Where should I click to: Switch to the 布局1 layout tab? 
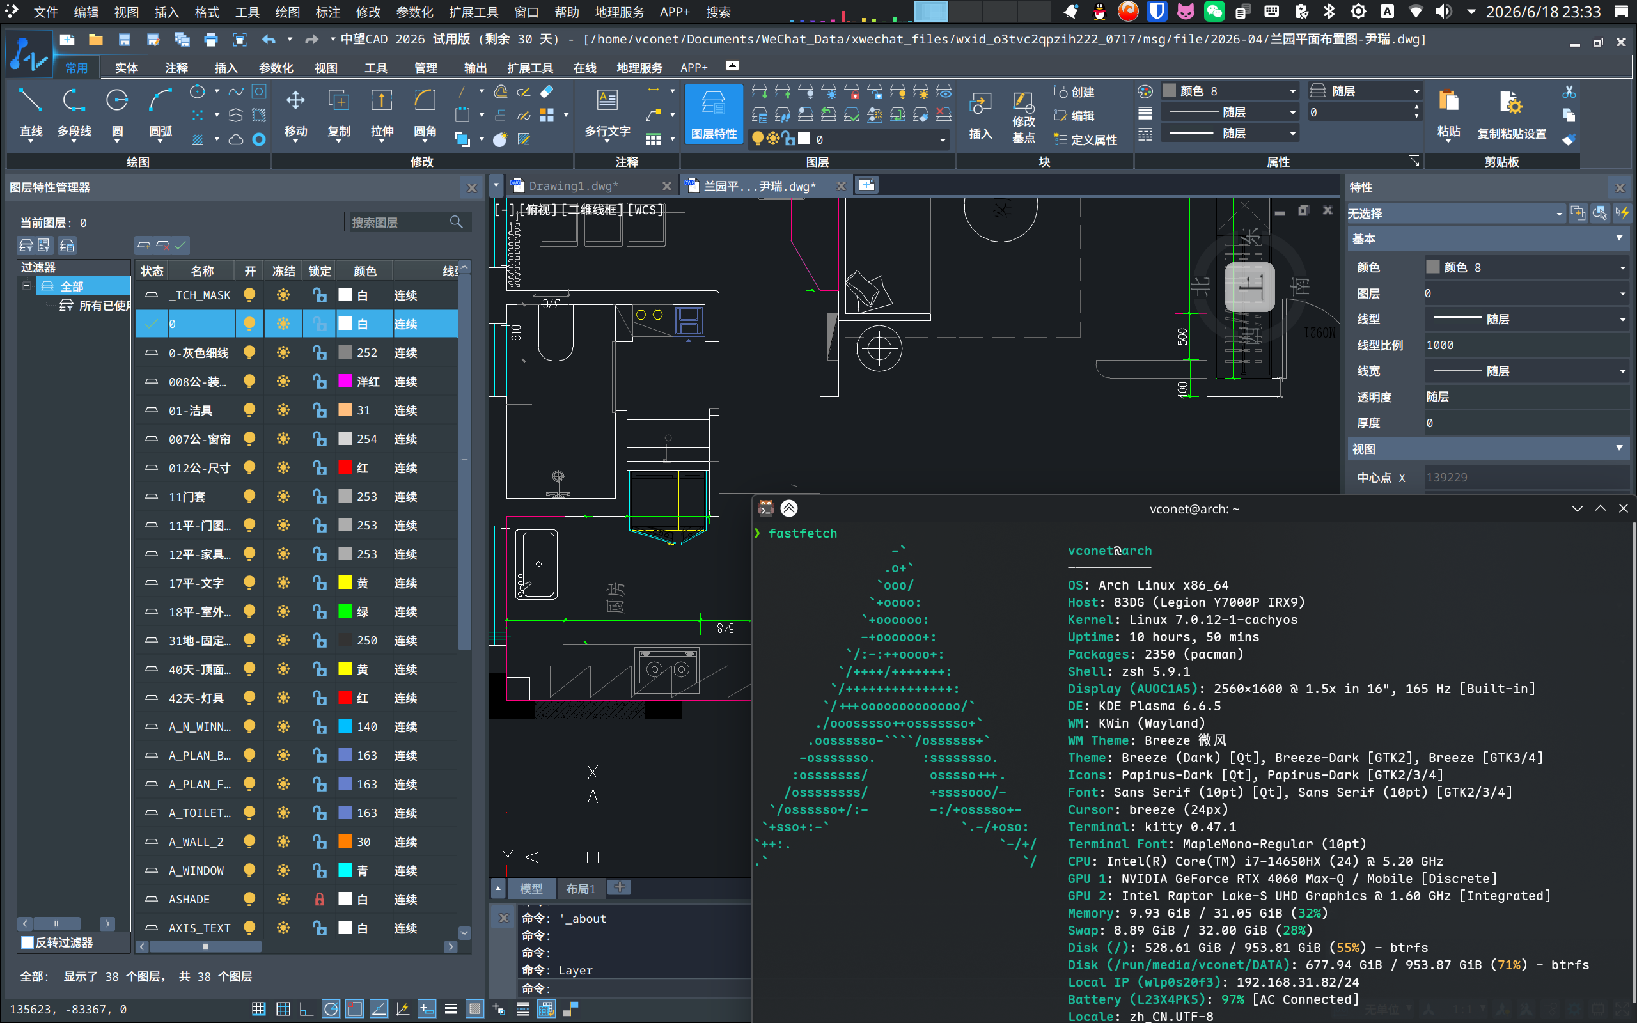click(x=581, y=888)
